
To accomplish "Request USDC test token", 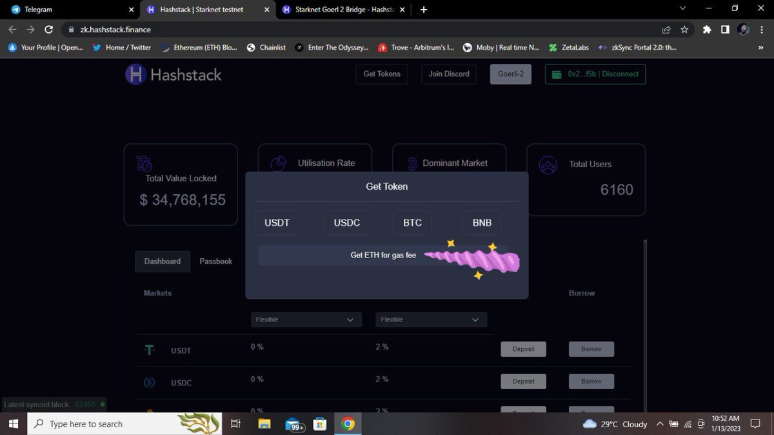I will click(x=347, y=223).
